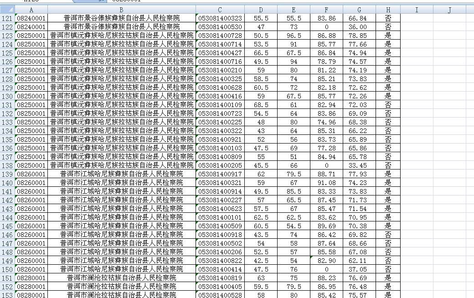Viewport: 474px width, 298px height.
Task: Select row 150 by its header
Action: tap(7, 269)
